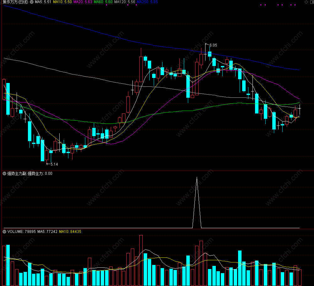Click the VOLUME: 79895 label
Screen dimensions: 314x286
[21, 231]
